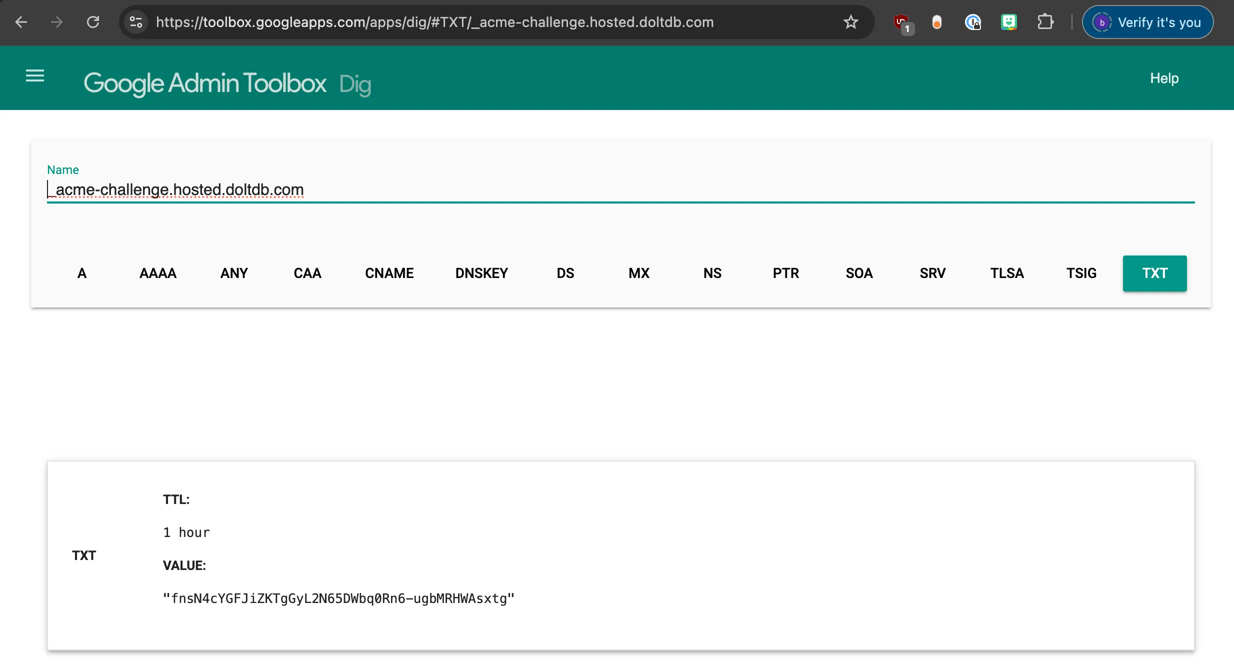This screenshot has width=1234, height=672.
Task: Reload the Dig page
Action: [x=92, y=22]
